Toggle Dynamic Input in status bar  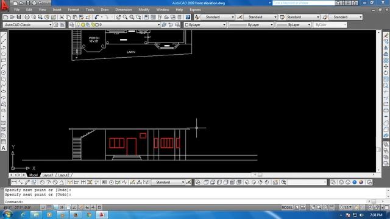(x=87, y=207)
